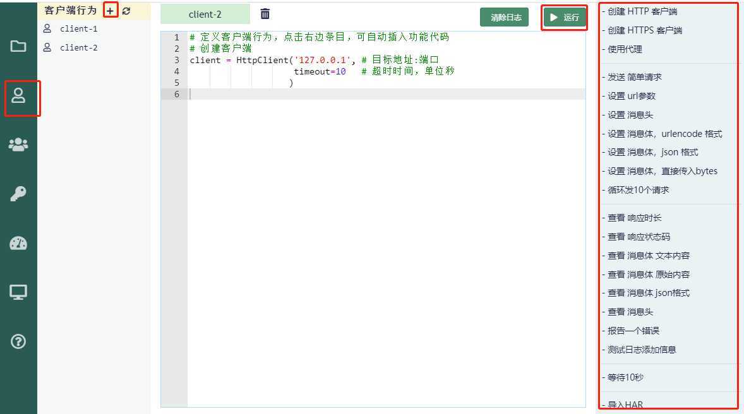Click the user icon beside client-2
Screen dimensions: 744x414
[x=47, y=47]
